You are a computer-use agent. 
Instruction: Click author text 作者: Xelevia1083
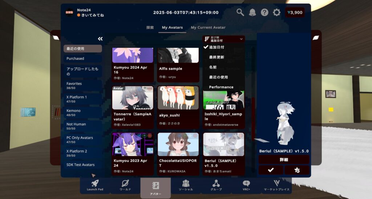(127, 124)
